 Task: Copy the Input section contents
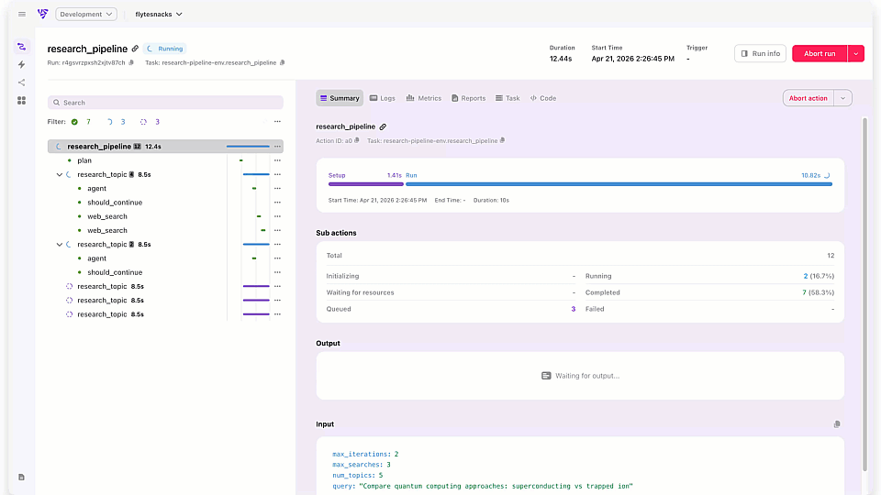click(x=837, y=424)
